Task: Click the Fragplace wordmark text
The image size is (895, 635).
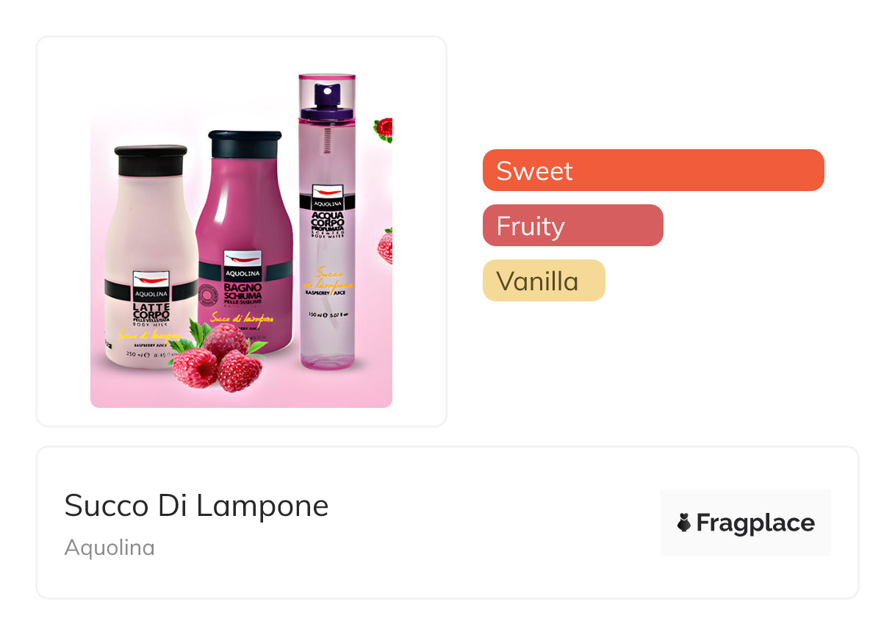Action: click(755, 523)
